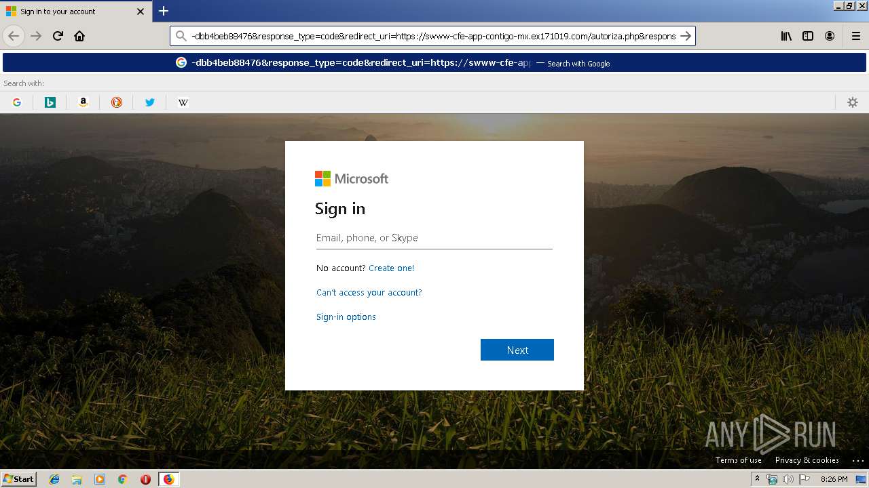The height and width of the screenshot is (488, 869).
Task: Open search settings gear icon
Action: click(x=853, y=102)
